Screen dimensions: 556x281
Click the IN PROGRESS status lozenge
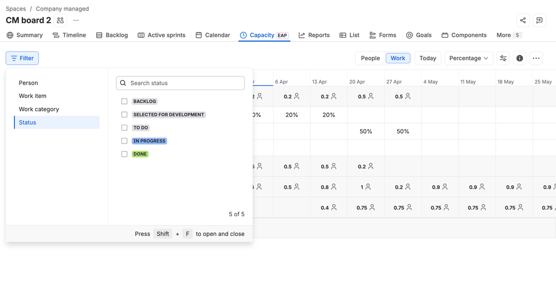click(x=149, y=141)
